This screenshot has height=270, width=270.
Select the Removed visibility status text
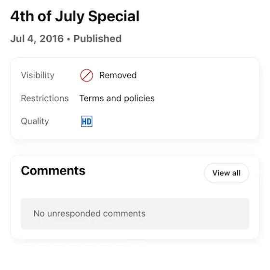coord(118,75)
